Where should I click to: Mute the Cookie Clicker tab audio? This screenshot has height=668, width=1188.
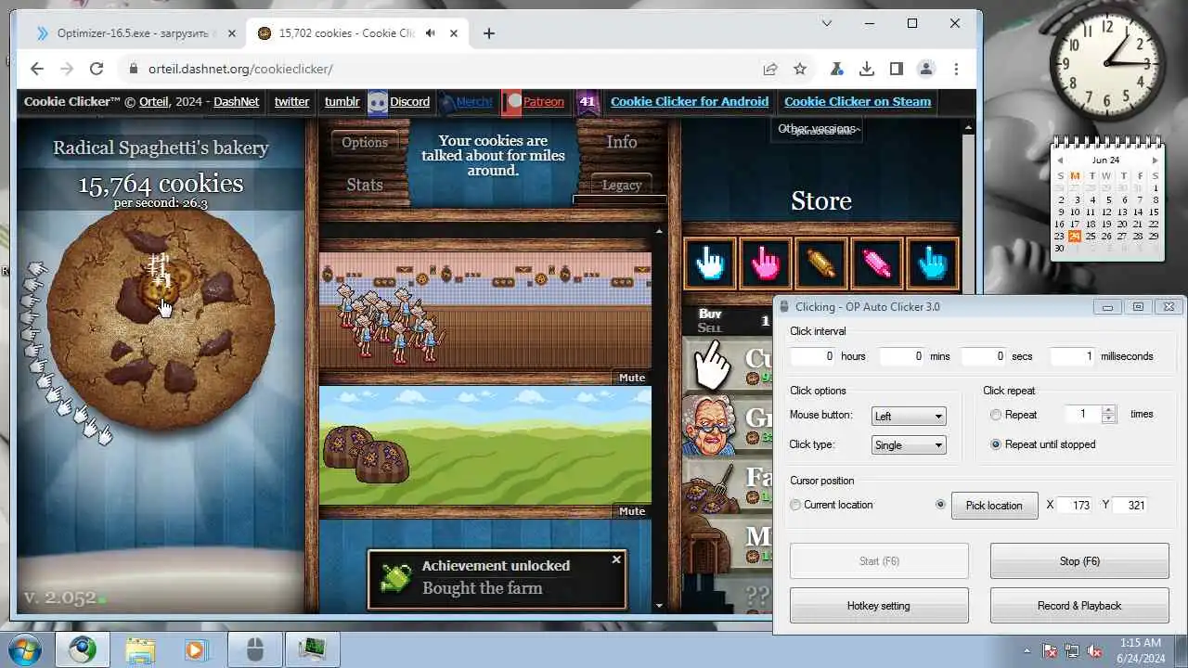click(x=431, y=33)
